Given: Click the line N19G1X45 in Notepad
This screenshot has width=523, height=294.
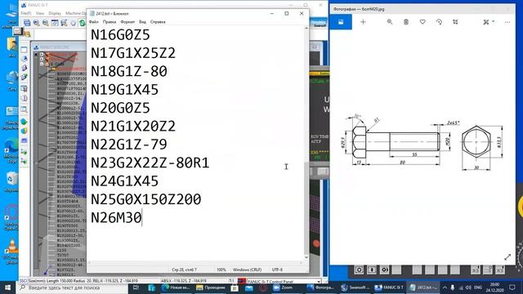Looking at the screenshot, I should click(124, 90).
